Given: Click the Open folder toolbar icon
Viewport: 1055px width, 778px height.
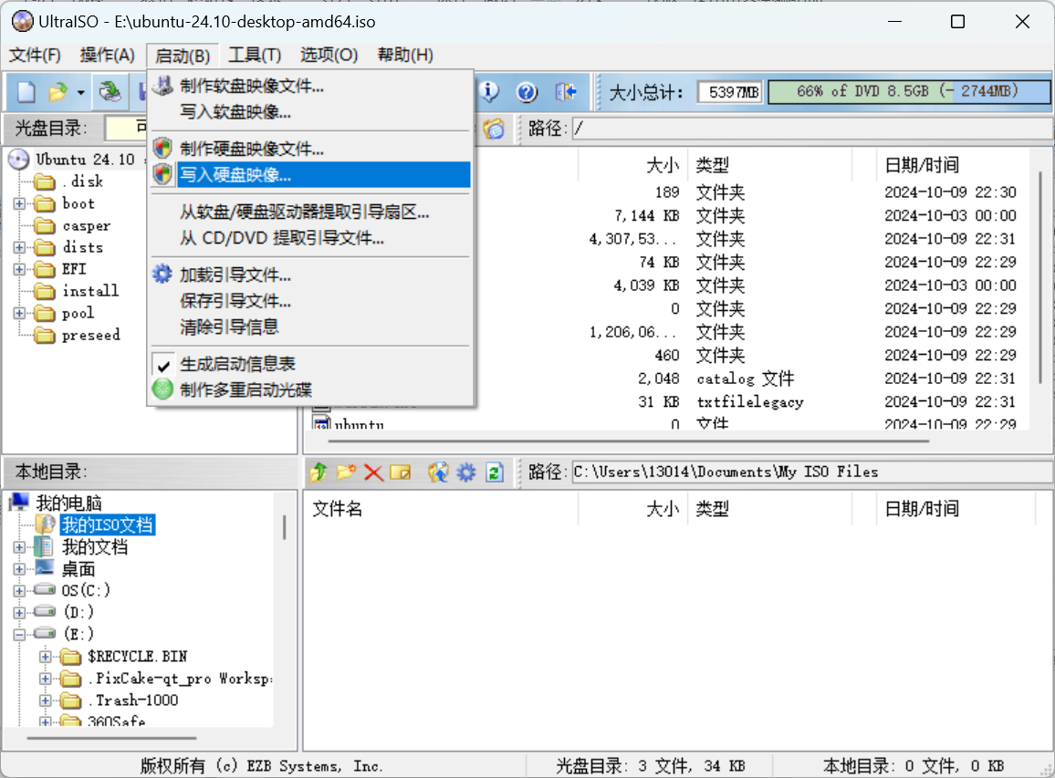Looking at the screenshot, I should (x=58, y=91).
